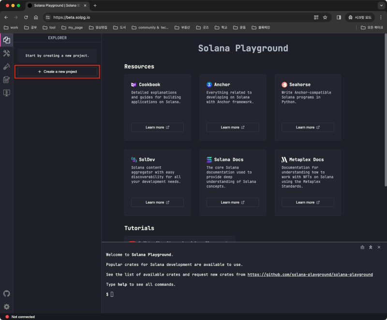
Task: Click the SolDev card title
Action: pos(147,160)
